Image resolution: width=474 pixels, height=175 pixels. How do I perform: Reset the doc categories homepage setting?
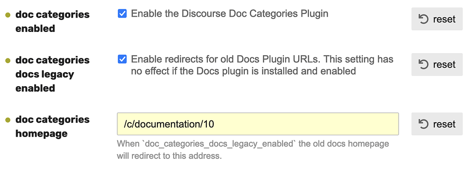coord(437,124)
